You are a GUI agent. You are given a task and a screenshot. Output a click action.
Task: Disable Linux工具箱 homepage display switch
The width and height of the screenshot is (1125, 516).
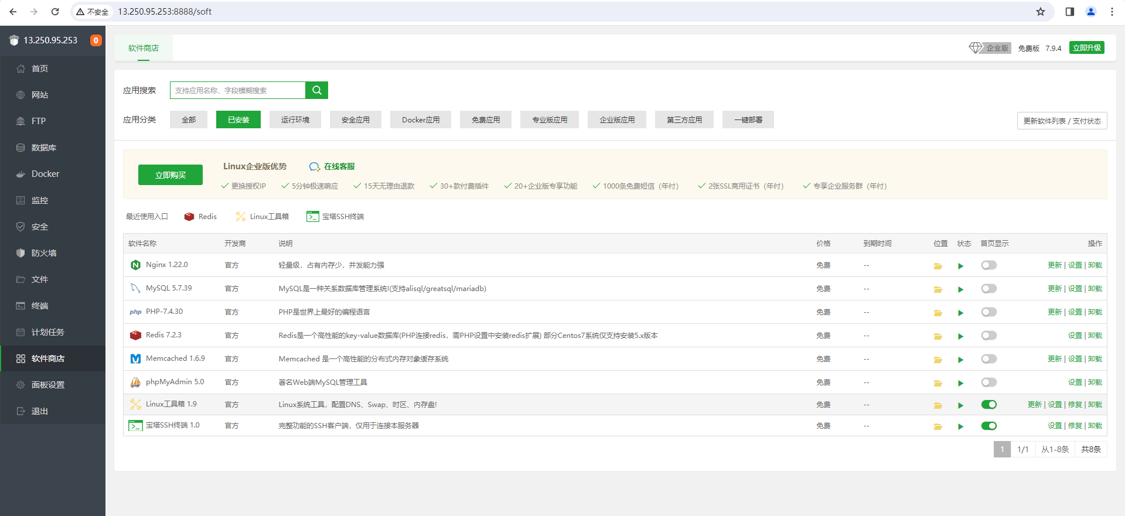[989, 405]
